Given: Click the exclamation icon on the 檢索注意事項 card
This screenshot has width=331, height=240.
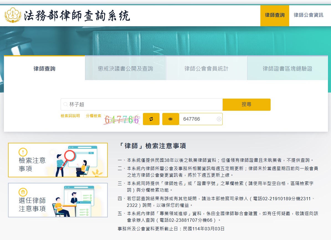Looking at the screenshot, I should click(23, 152).
